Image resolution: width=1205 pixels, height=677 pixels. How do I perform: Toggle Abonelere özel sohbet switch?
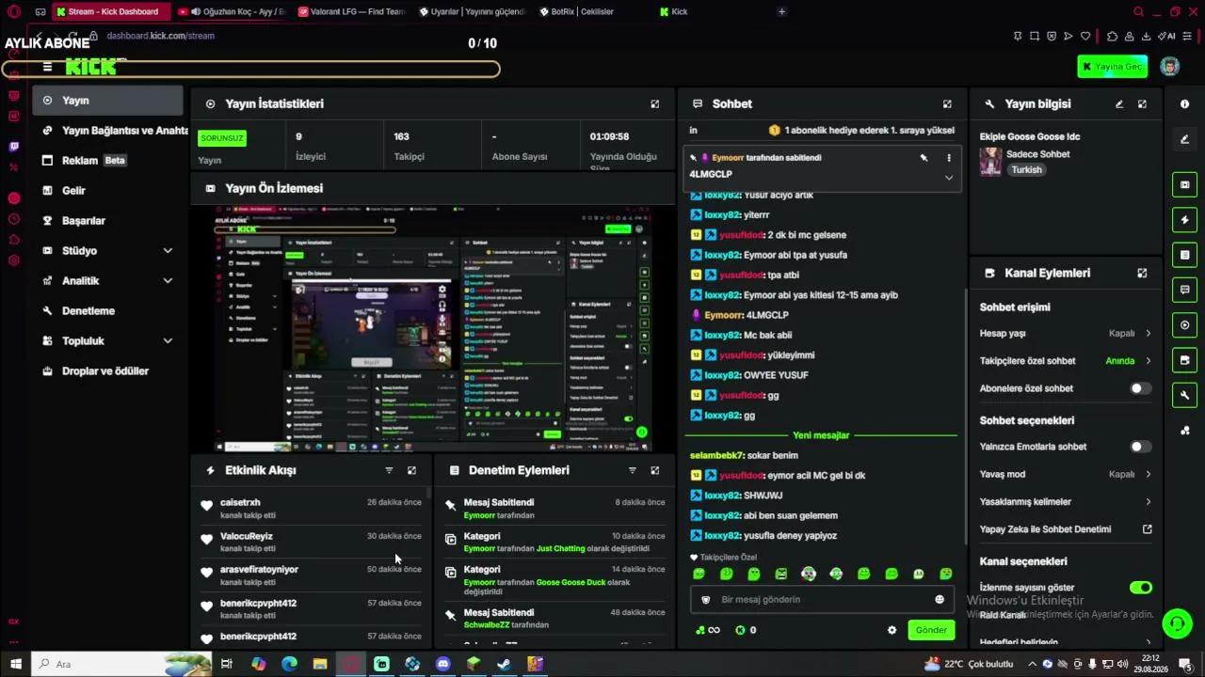1140,388
